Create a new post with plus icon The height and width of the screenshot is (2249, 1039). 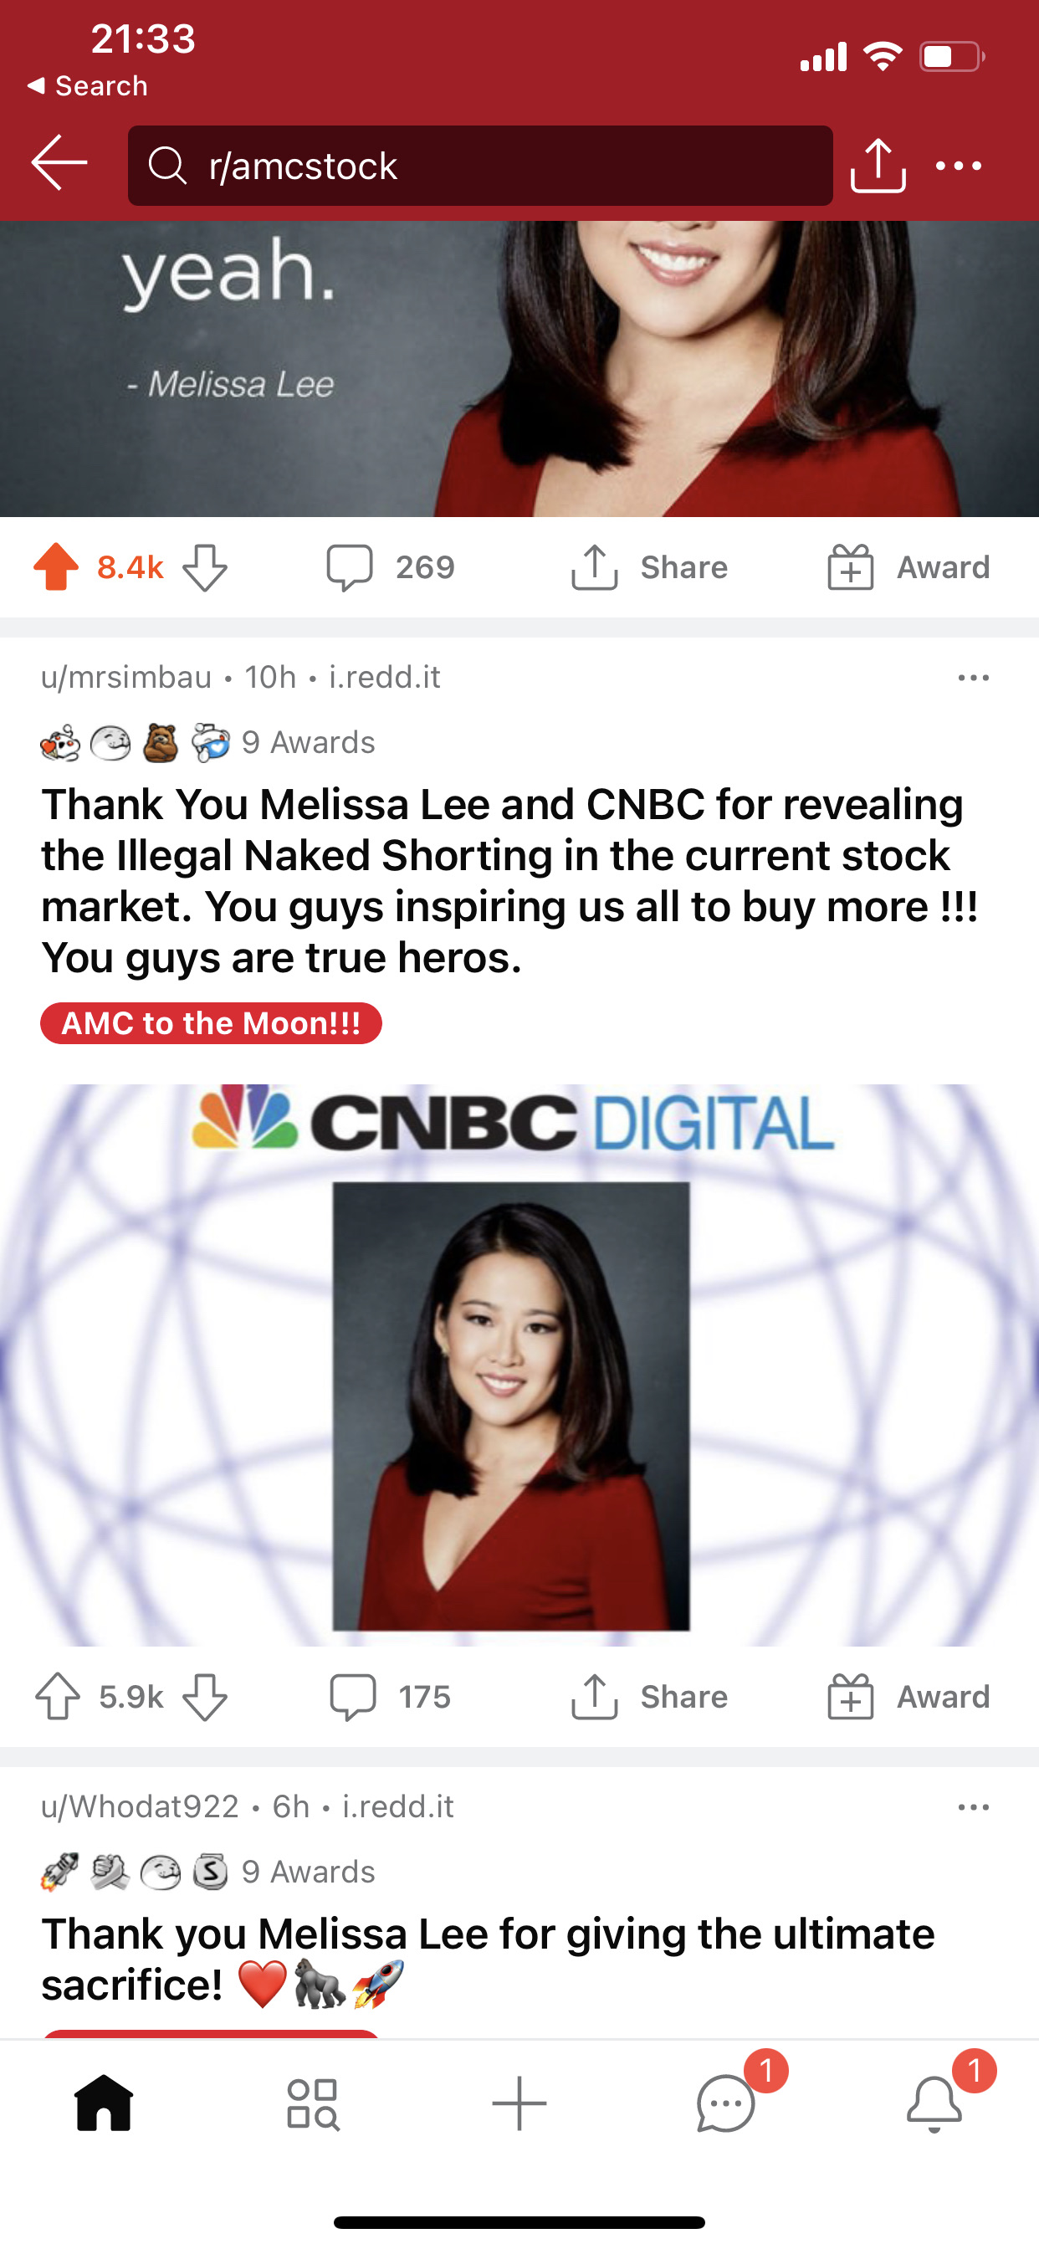pyautogui.click(x=519, y=2103)
